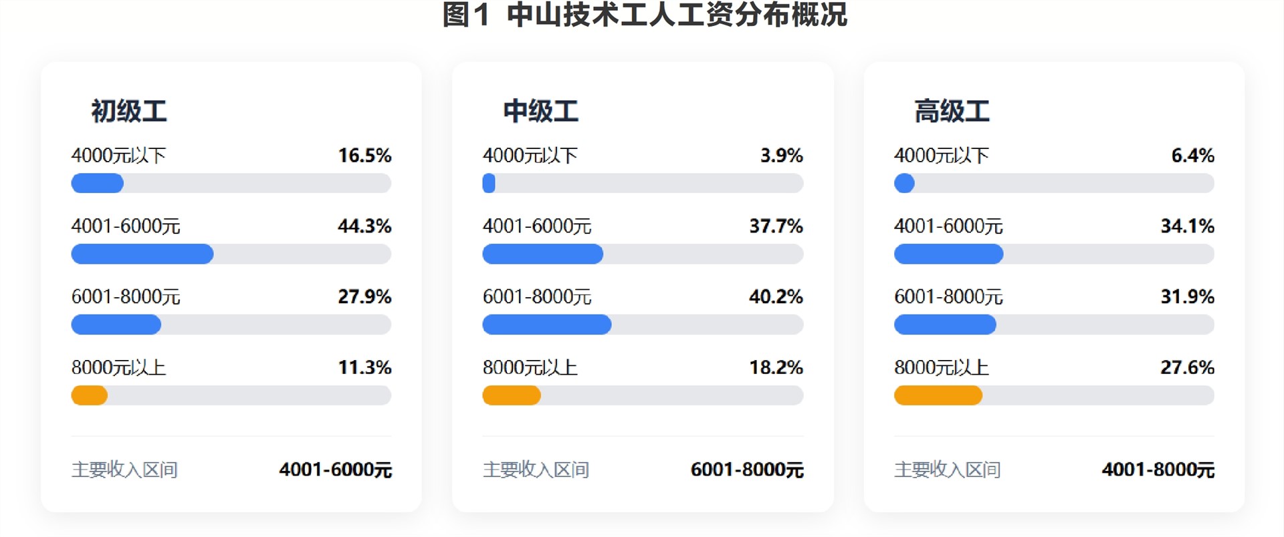Select the 初级工 card heading
The height and width of the screenshot is (537, 1284).
tap(129, 111)
